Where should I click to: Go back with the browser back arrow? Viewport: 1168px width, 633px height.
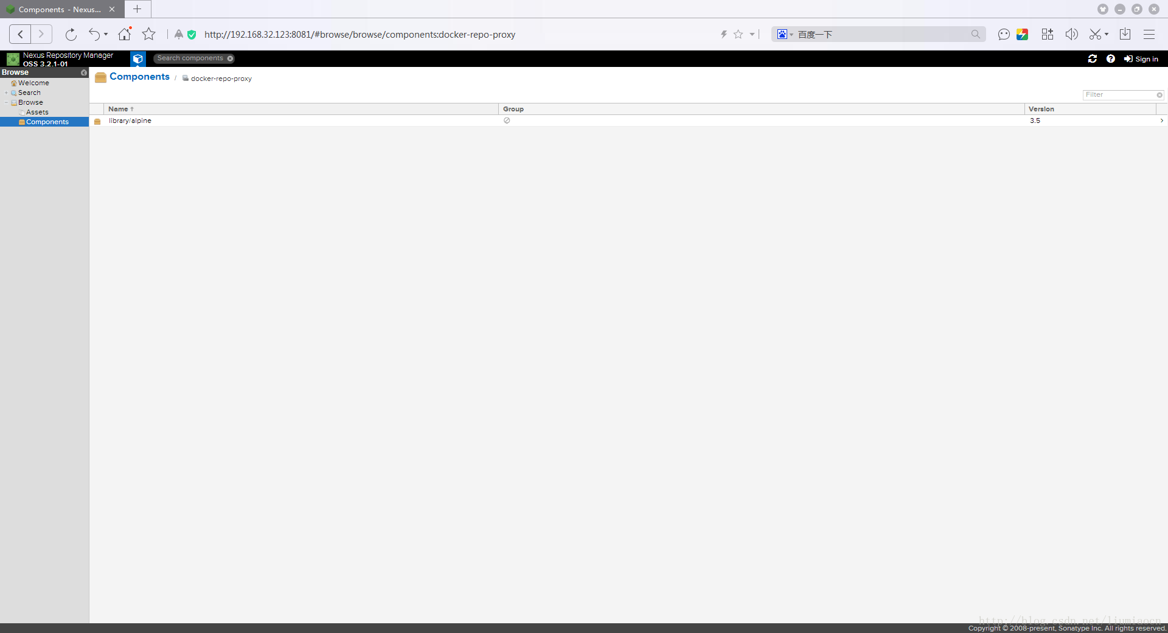tap(20, 34)
